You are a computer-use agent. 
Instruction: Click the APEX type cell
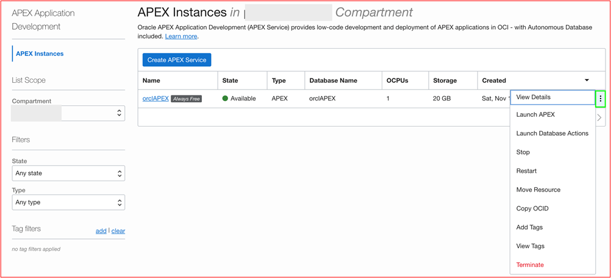pos(279,99)
